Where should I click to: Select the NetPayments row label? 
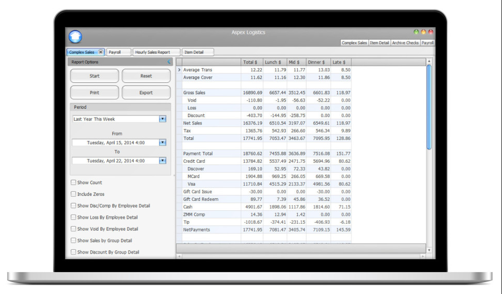click(x=196, y=229)
